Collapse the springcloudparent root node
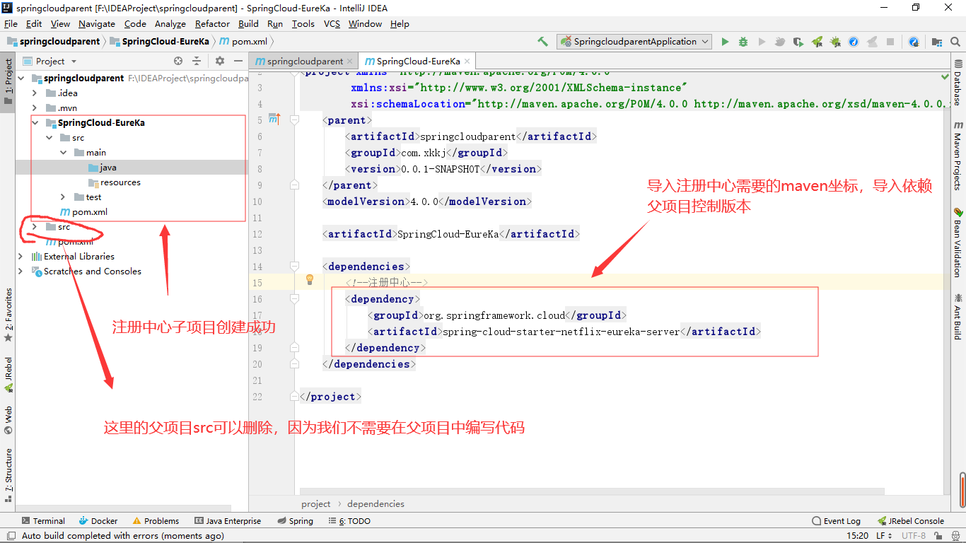 point(21,78)
